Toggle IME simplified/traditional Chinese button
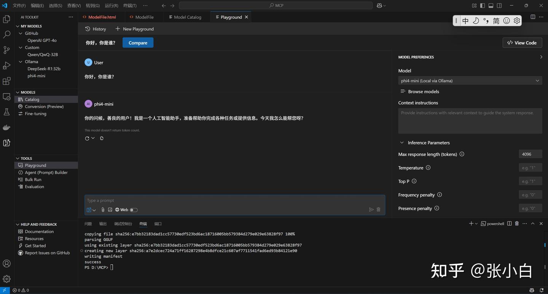This screenshot has height=294, width=548. point(496,21)
